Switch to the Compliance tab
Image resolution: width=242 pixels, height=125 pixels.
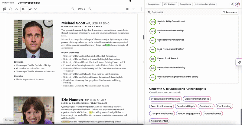tap(185, 4)
